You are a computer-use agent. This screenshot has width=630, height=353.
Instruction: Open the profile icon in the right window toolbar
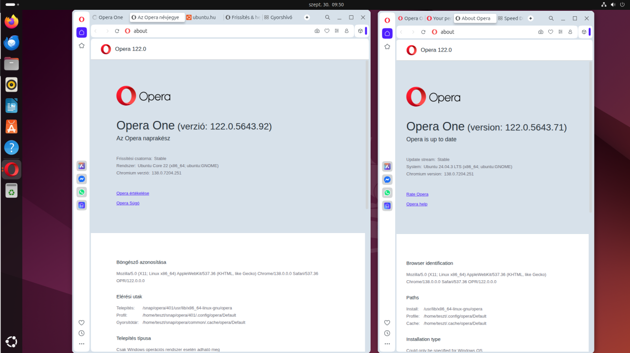(570, 32)
